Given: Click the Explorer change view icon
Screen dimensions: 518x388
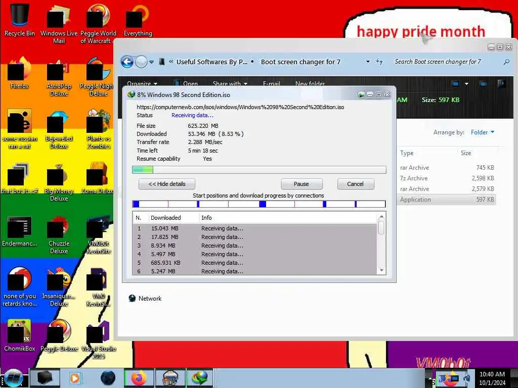Looking at the screenshot, I should click(x=456, y=84).
